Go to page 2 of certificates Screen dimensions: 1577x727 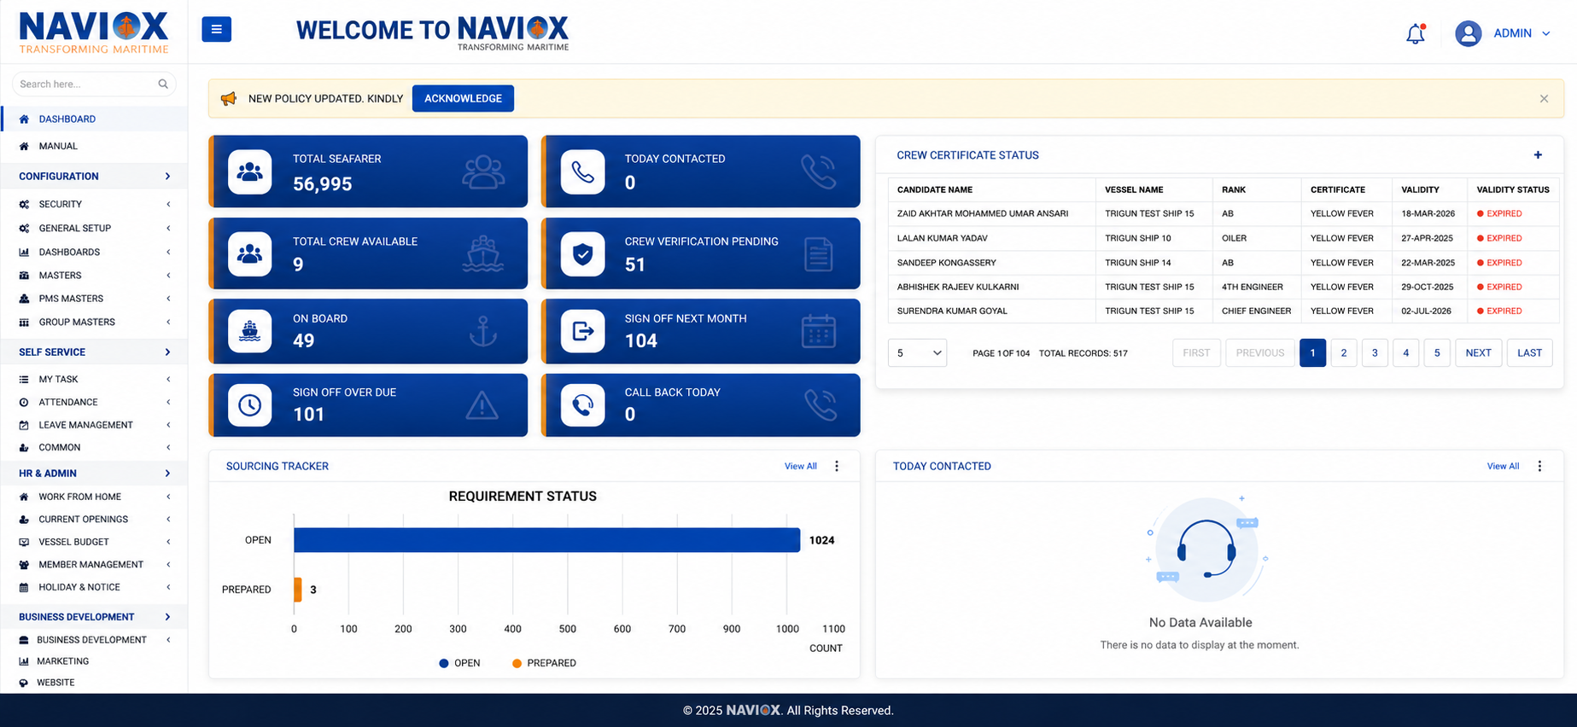pyautogui.click(x=1344, y=352)
